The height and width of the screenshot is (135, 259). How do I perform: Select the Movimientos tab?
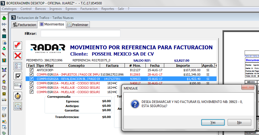click(x=52, y=24)
